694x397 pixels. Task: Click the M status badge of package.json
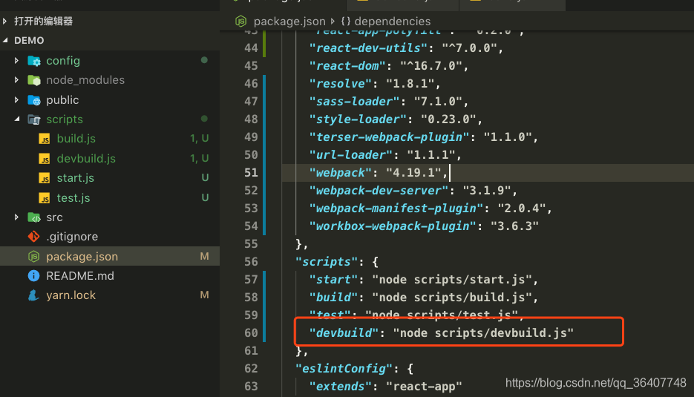coord(204,256)
